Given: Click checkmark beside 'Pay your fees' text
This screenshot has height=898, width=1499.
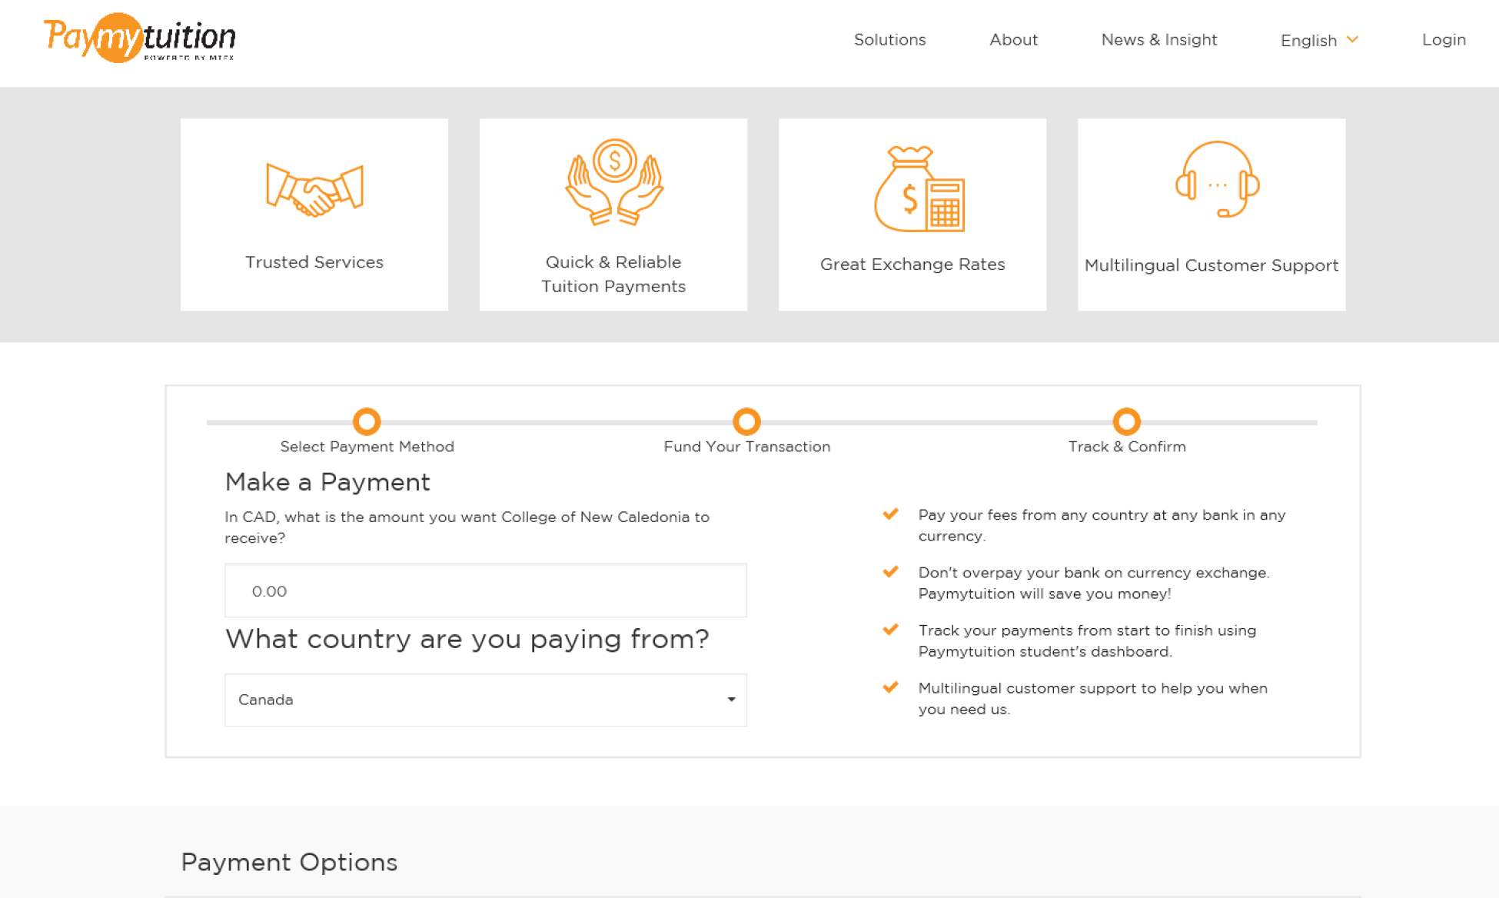Looking at the screenshot, I should 890,514.
